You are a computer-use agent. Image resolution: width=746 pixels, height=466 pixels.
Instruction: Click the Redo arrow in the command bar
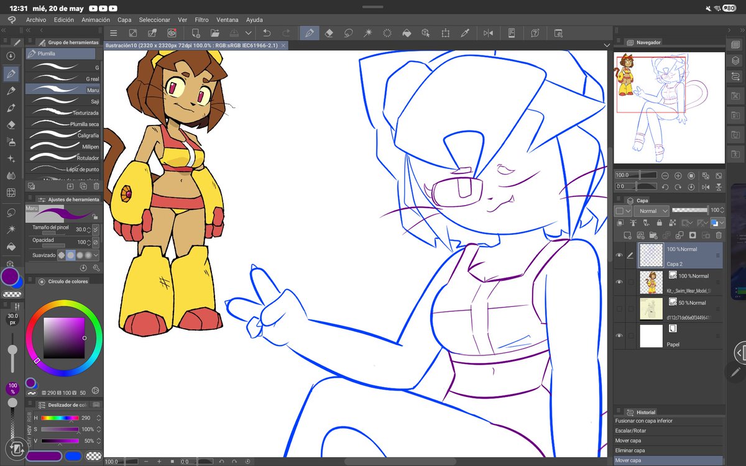pos(287,33)
